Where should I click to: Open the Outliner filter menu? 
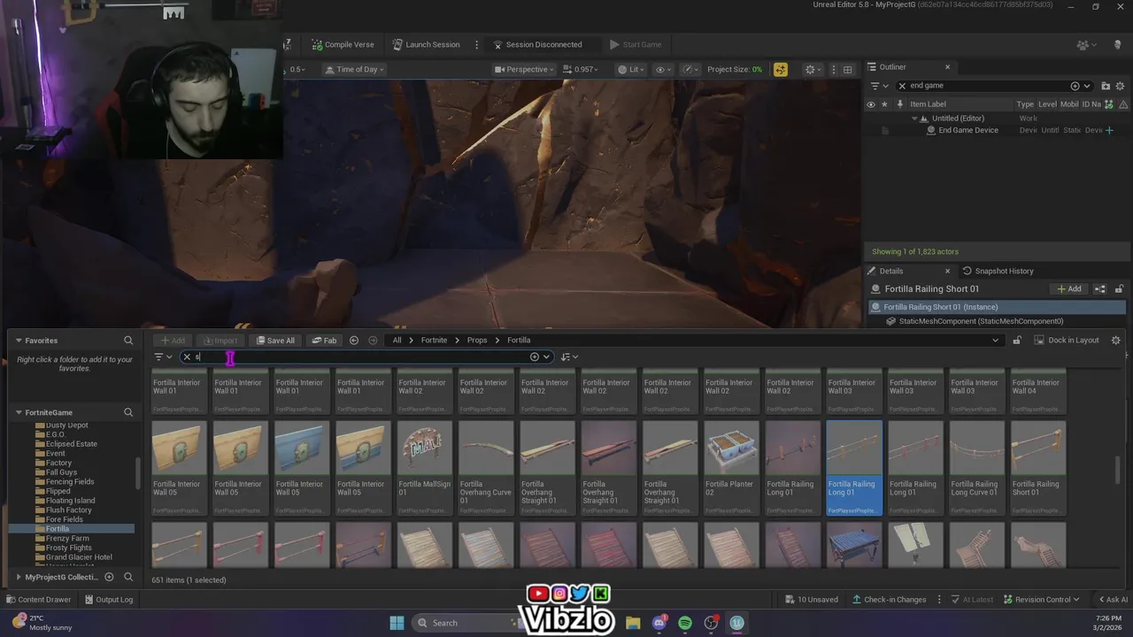[878, 86]
